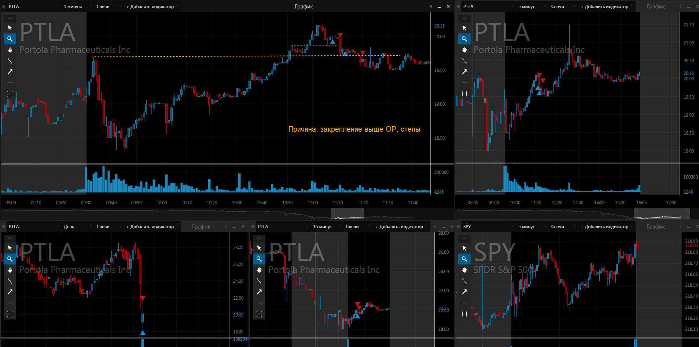Select horizontal line tool in 1 минута chart
This screenshot has height=347, width=699.
point(10,83)
